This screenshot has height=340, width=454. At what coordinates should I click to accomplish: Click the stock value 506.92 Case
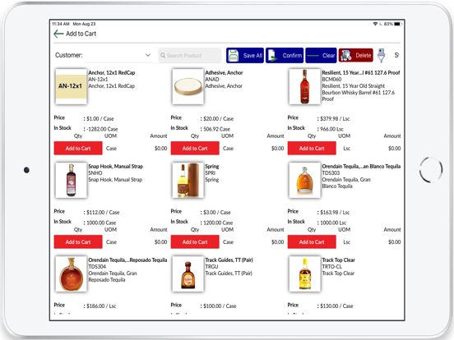[x=217, y=129]
